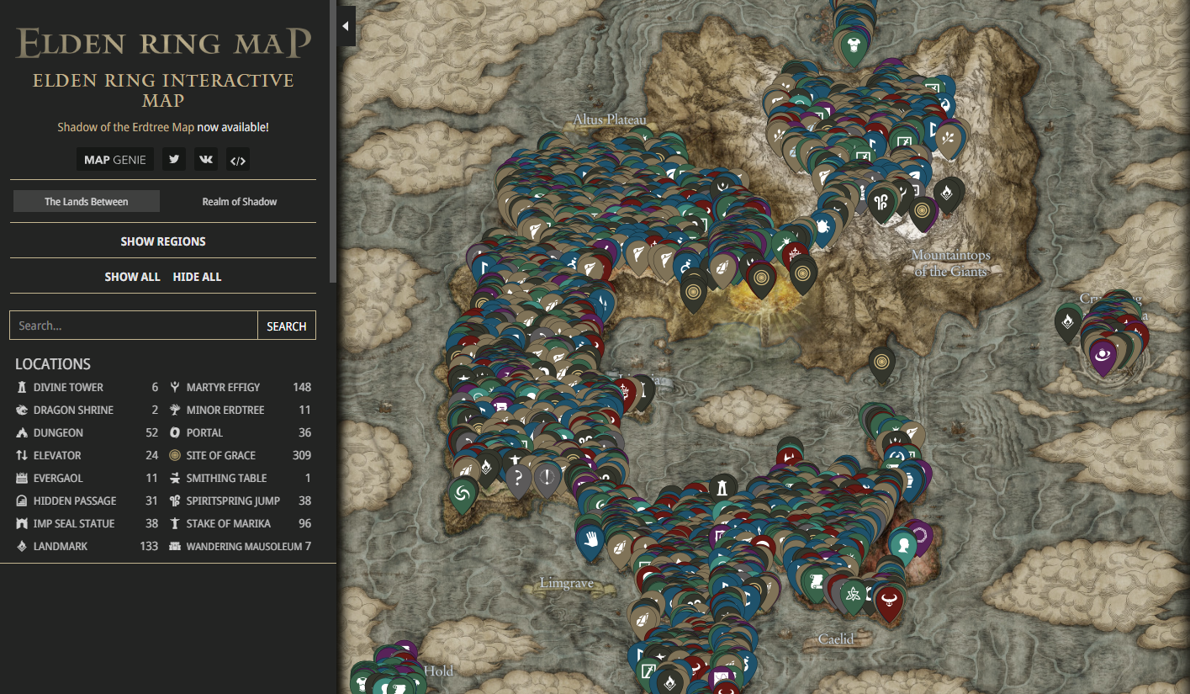
Task: Toggle Stake of Marika markers
Action: coord(240,523)
